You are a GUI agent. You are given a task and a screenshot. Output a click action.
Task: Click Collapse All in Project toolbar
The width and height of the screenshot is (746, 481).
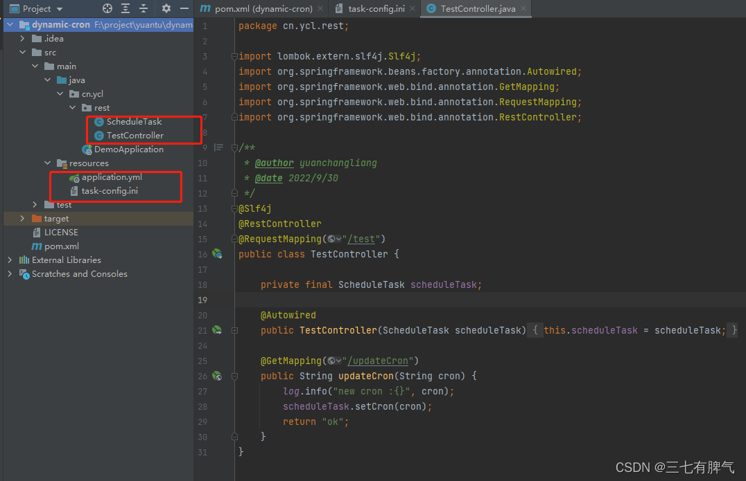pyautogui.click(x=144, y=9)
